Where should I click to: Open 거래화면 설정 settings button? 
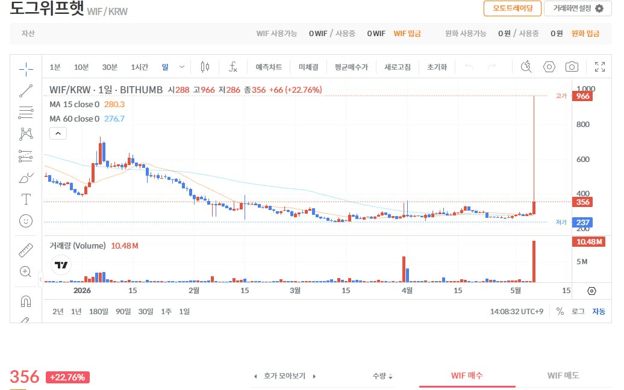[x=578, y=8]
